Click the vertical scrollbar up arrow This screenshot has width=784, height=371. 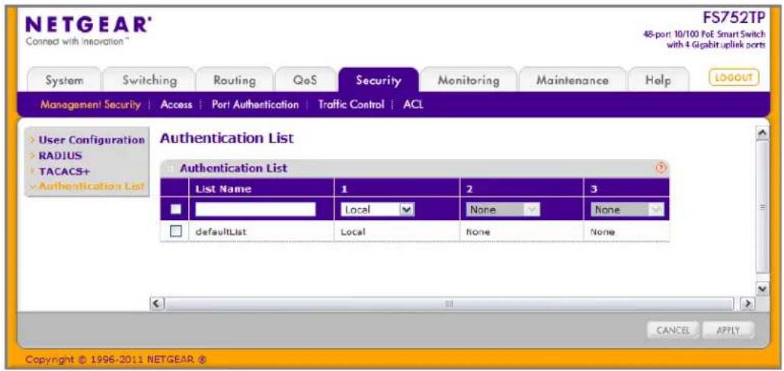(762, 132)
